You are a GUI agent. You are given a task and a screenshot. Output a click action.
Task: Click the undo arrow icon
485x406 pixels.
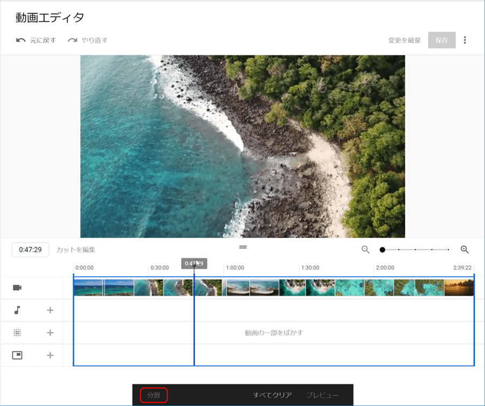(21, 40)
